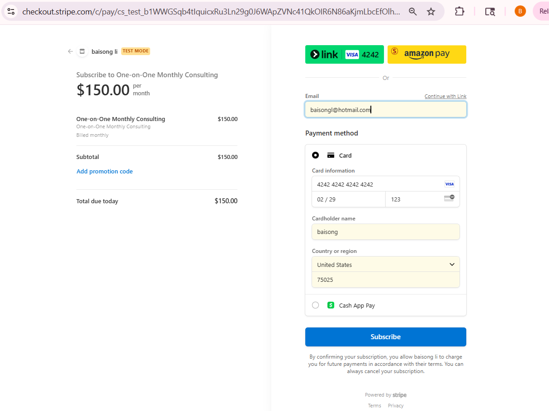The height and width of the screenshot is (411, 549).
Task: Open the Terms link in footer
Action: (x=374, y=406)
